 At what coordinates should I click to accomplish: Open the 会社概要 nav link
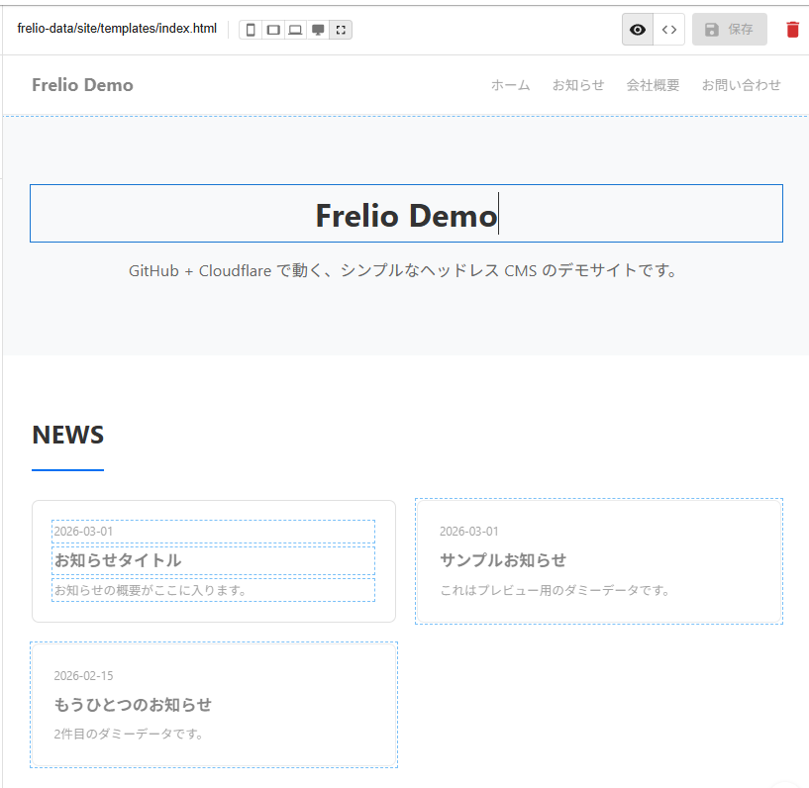pos(653,85)
